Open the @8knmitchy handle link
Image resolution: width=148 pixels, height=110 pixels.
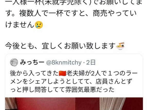click(64, 63)
